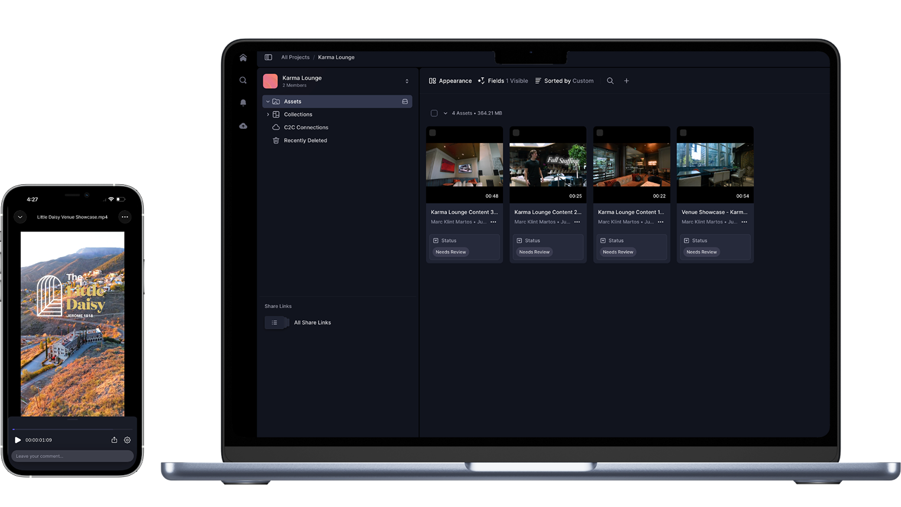
Task: Toggle the sidebar panel icon beside All Projects
Action: [x=268, y=57]
